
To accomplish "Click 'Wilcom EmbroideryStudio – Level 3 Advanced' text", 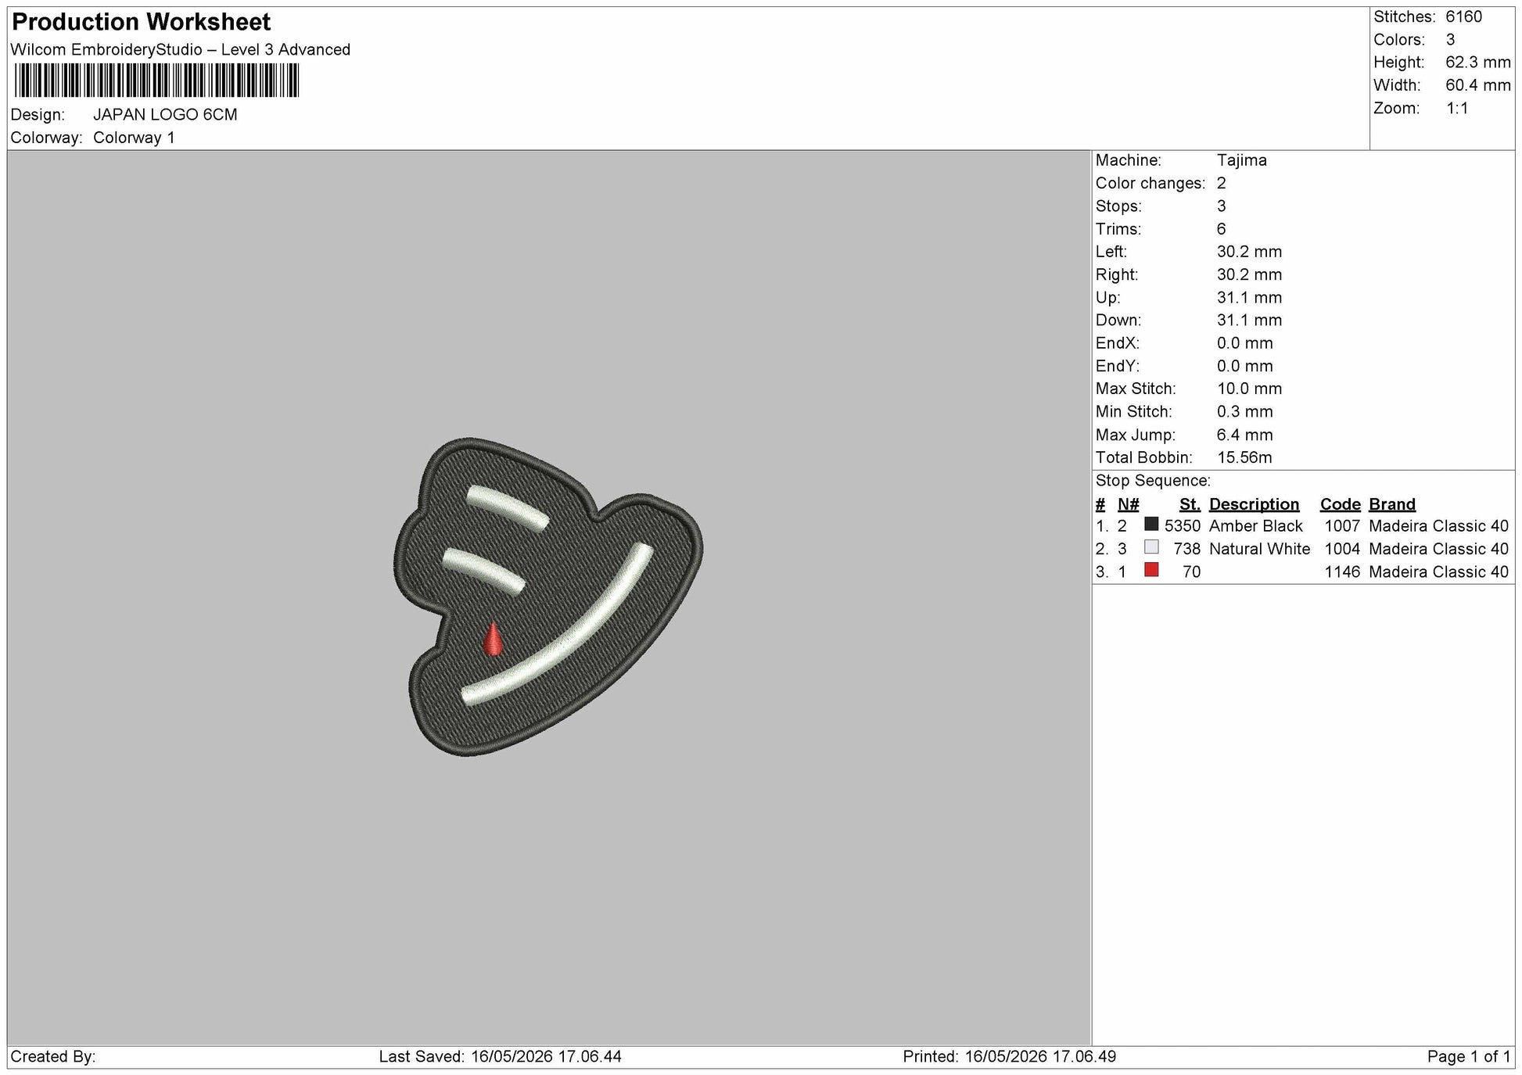I will pyautogui.click(x=181, y=50).
